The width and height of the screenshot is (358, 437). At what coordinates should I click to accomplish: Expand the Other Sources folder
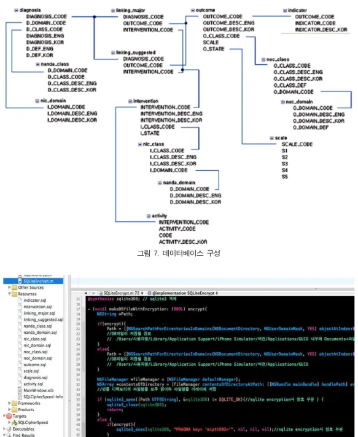9,287
